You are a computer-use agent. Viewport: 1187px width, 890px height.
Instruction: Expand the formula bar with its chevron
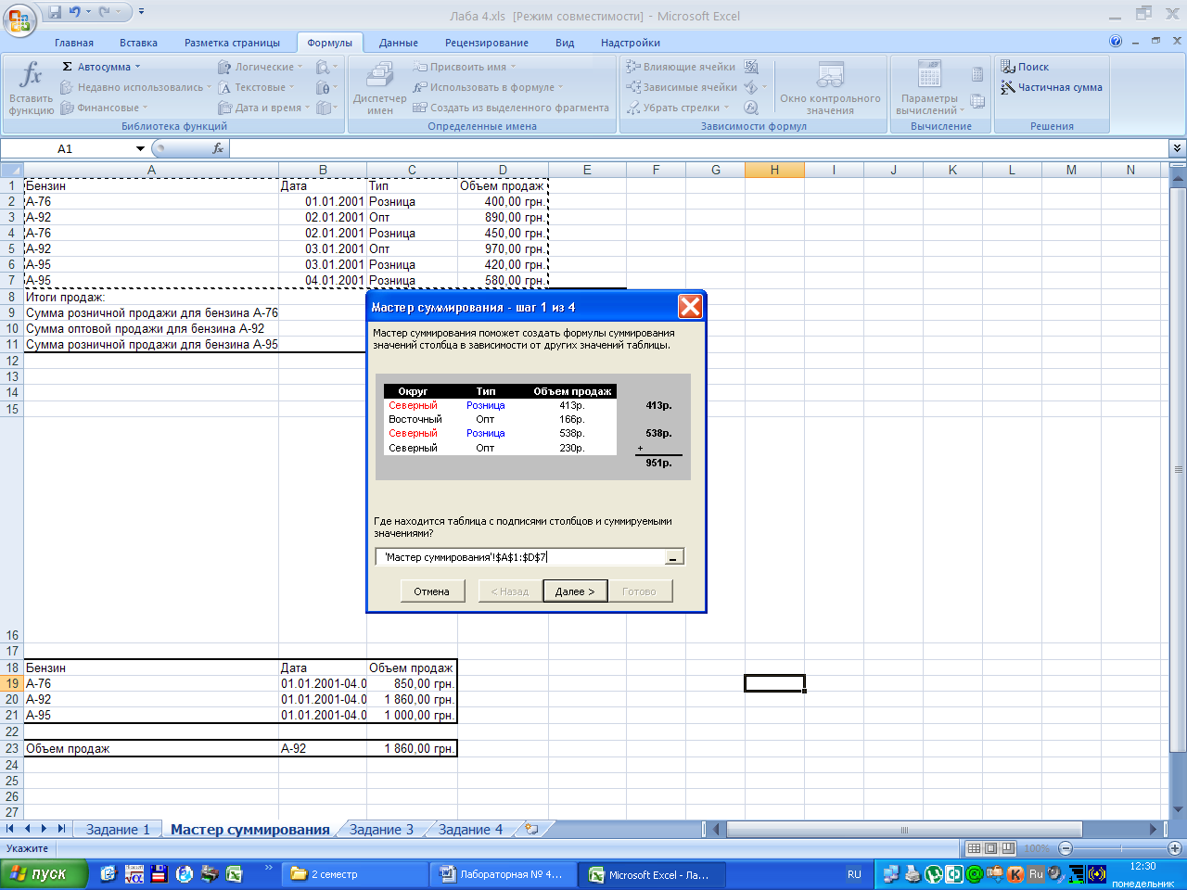pos(1177,148)
